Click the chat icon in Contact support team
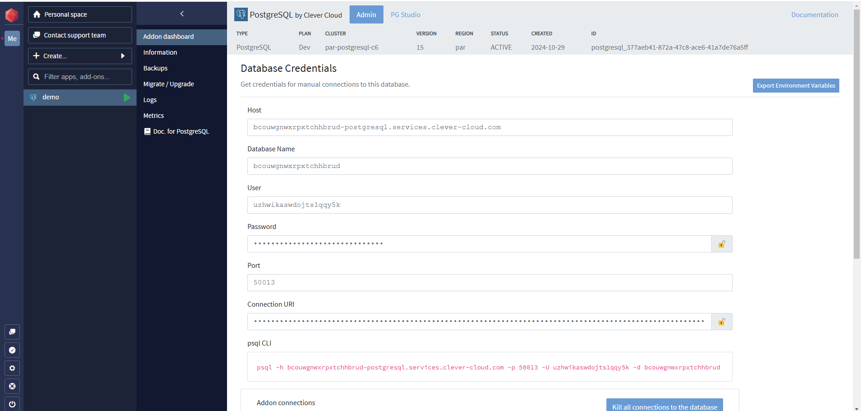The image size is (861, 411). [37, 35]
